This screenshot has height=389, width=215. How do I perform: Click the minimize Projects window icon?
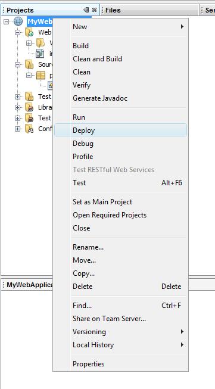pos(86,10)
